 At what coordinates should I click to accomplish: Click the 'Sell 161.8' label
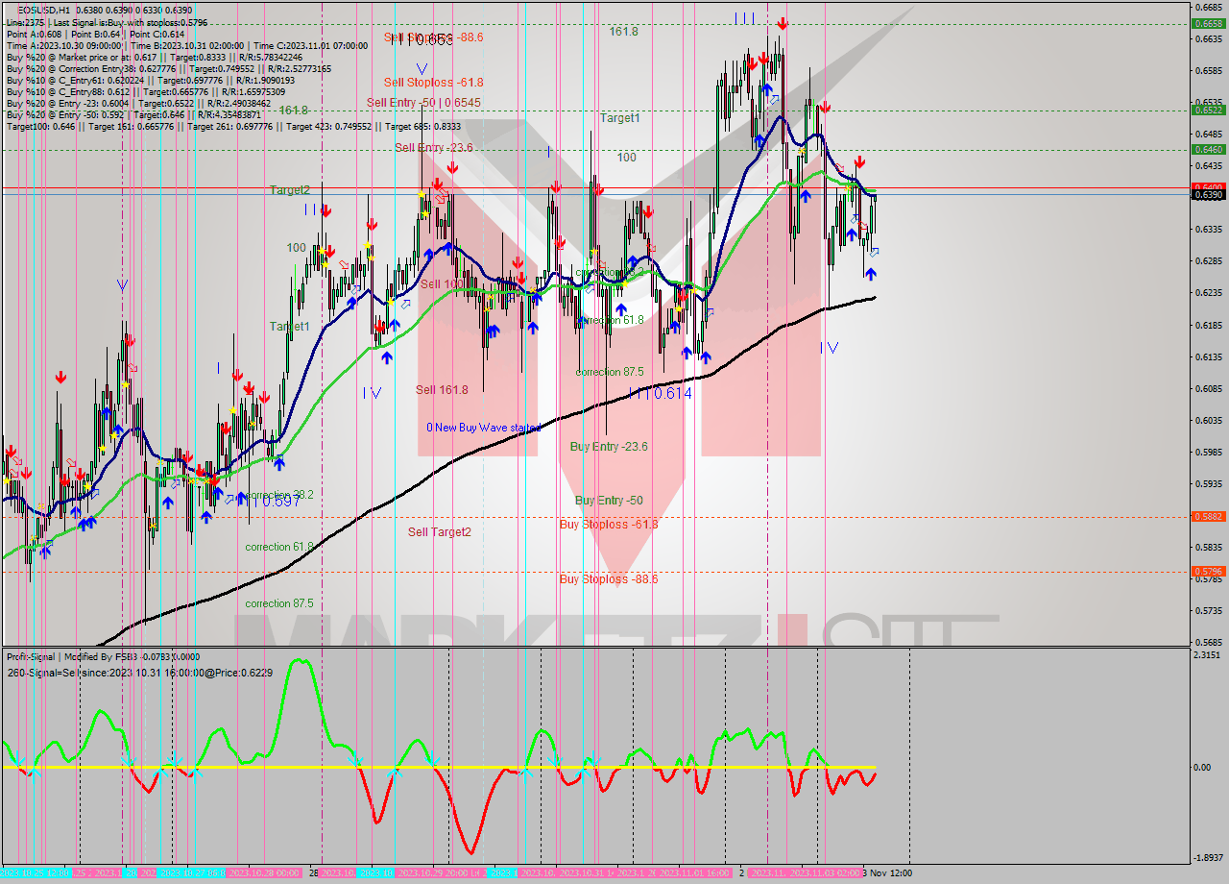click(x=442, y=389)
